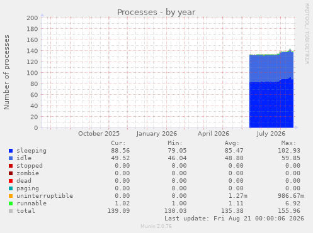This screenshot has height=233, width=313.
Task: Click the idle legend color swatch
Action: (x=11, y=158)
